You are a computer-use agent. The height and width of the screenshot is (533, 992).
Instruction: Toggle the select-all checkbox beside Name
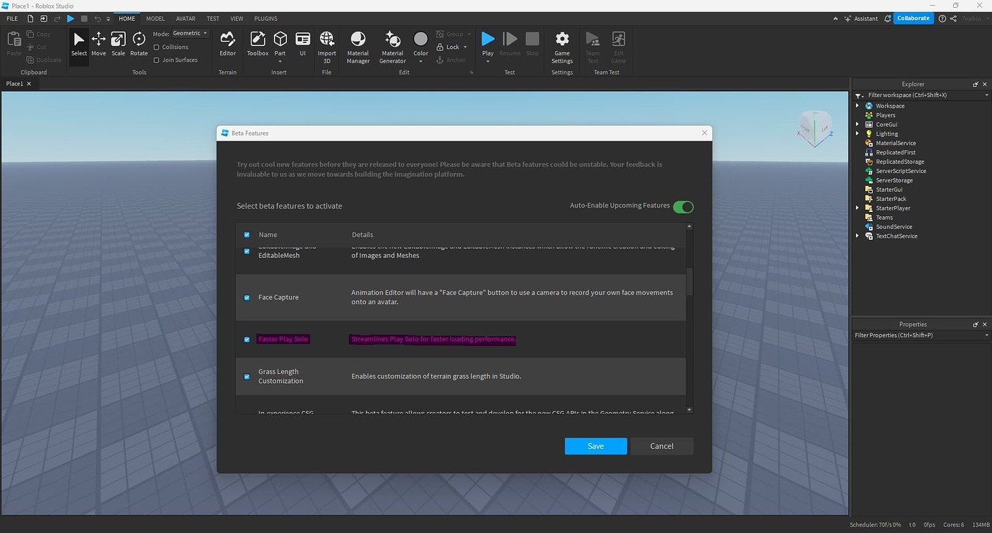pyautogui.click(x=247, y=235)
